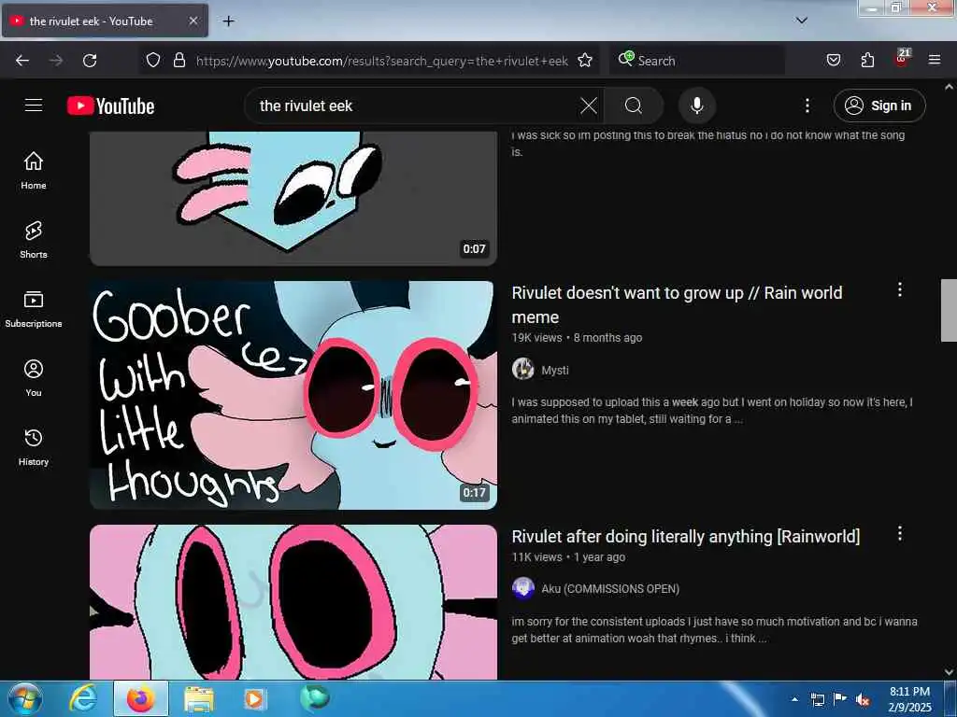Open History in the sidebar
The width and height of the screenshot is (957, 717).
[34, 447]
